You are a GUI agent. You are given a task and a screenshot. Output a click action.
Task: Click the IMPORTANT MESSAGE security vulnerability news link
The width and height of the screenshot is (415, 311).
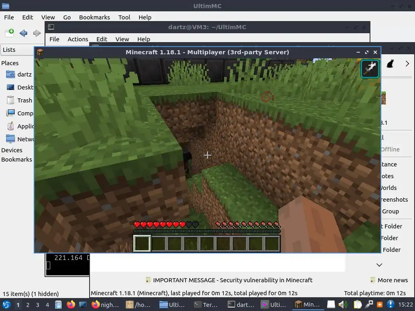(x=229, y=280)
